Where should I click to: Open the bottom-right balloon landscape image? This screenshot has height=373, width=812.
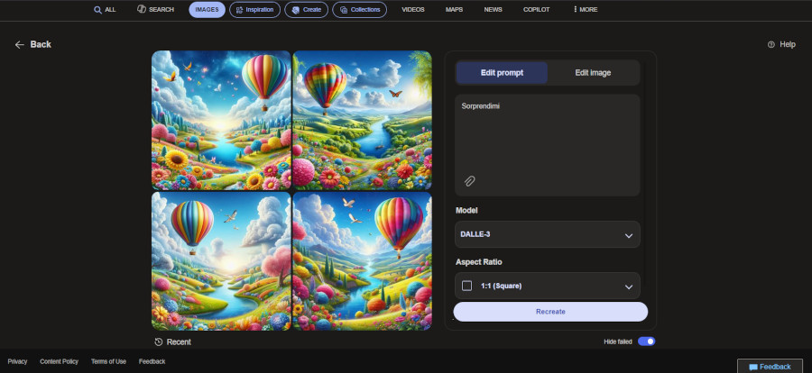[362, 260]
